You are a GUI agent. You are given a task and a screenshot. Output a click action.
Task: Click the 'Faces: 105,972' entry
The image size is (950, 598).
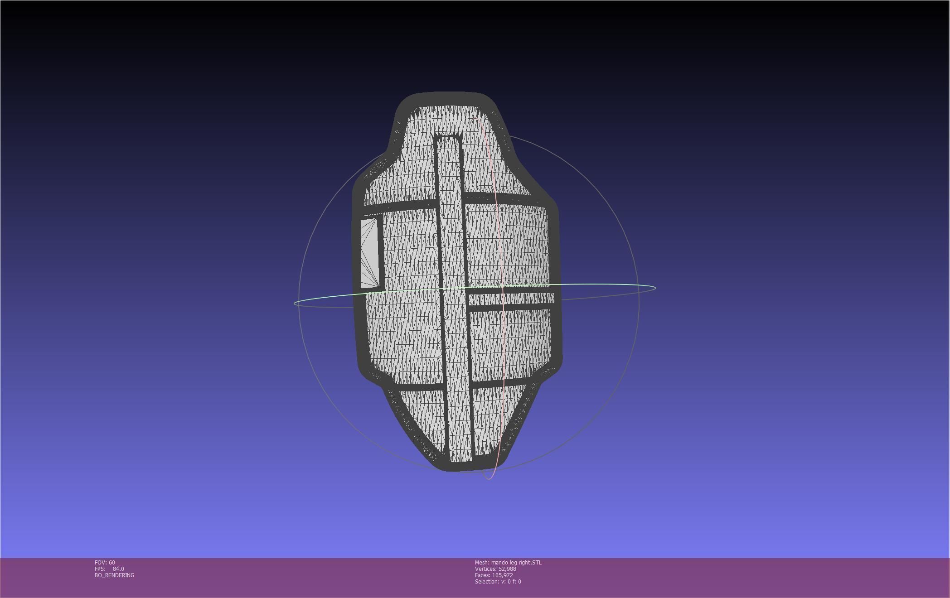click(x=494, y=575)
